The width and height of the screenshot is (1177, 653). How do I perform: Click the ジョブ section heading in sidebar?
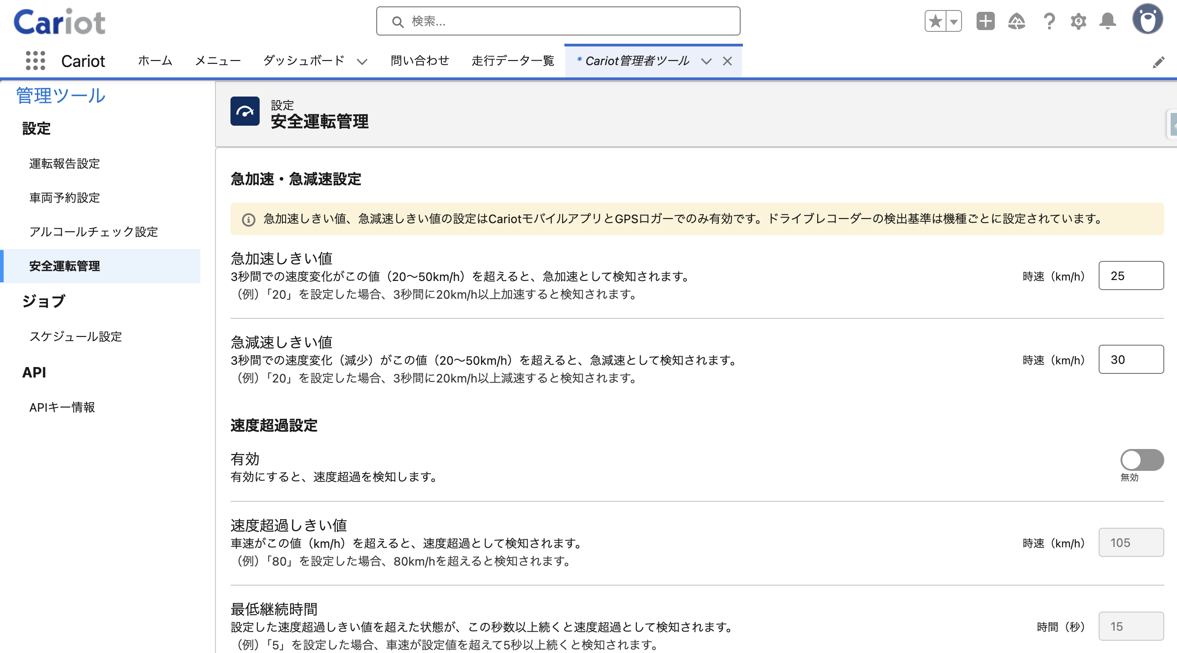43,301
